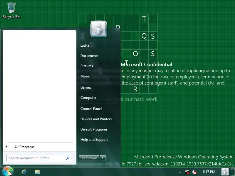
Task: Open Control Panel
Action: tap(91, 109)
